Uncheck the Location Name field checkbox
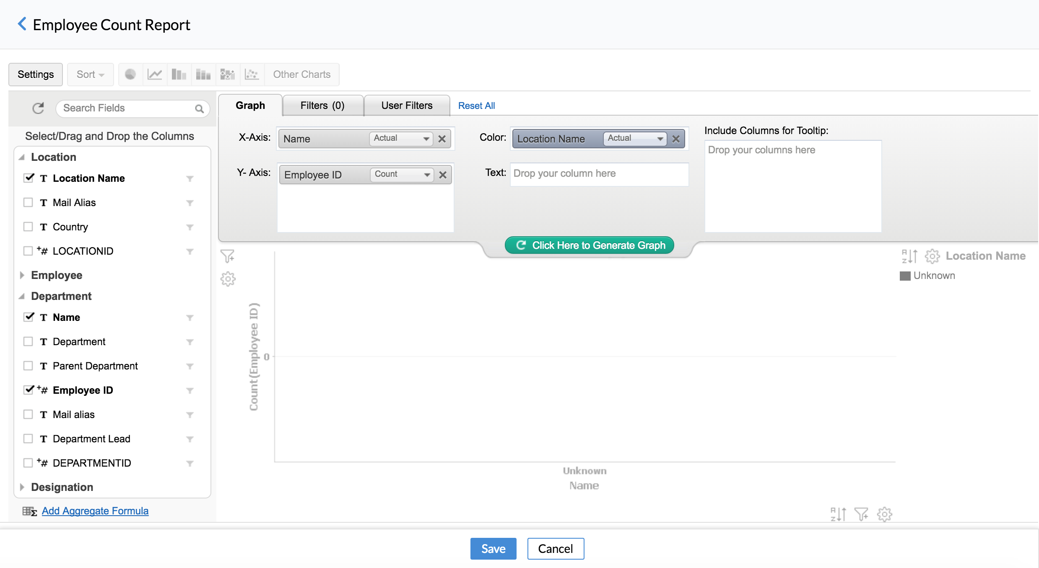The height and width of the screenshot is (568, 1039). [x=28, y=178]
